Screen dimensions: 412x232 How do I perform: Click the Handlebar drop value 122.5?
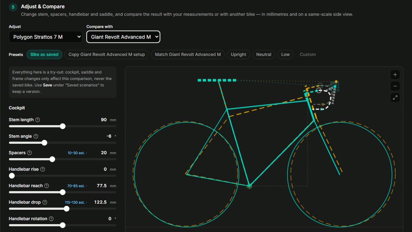point(100,202)
